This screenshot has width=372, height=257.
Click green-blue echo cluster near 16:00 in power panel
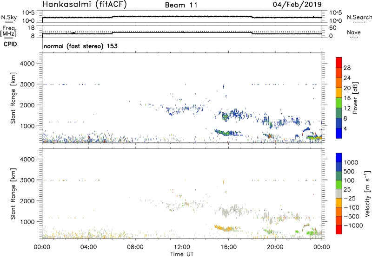[228, 133]
